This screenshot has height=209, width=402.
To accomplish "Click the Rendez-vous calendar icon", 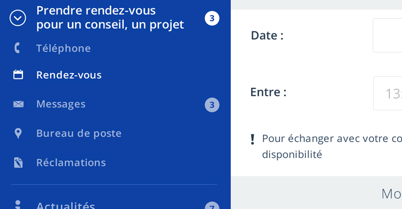I will (18, 75).
